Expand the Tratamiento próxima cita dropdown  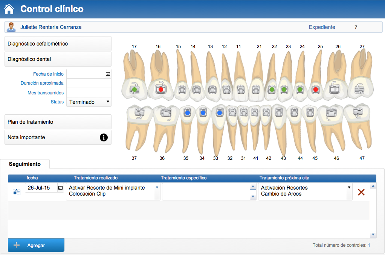tap(349, 187)
